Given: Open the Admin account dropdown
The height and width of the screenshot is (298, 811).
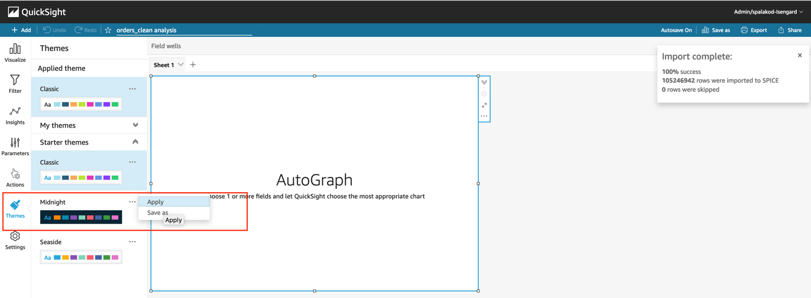Looking at the screenshot, I should pos(768,11).
